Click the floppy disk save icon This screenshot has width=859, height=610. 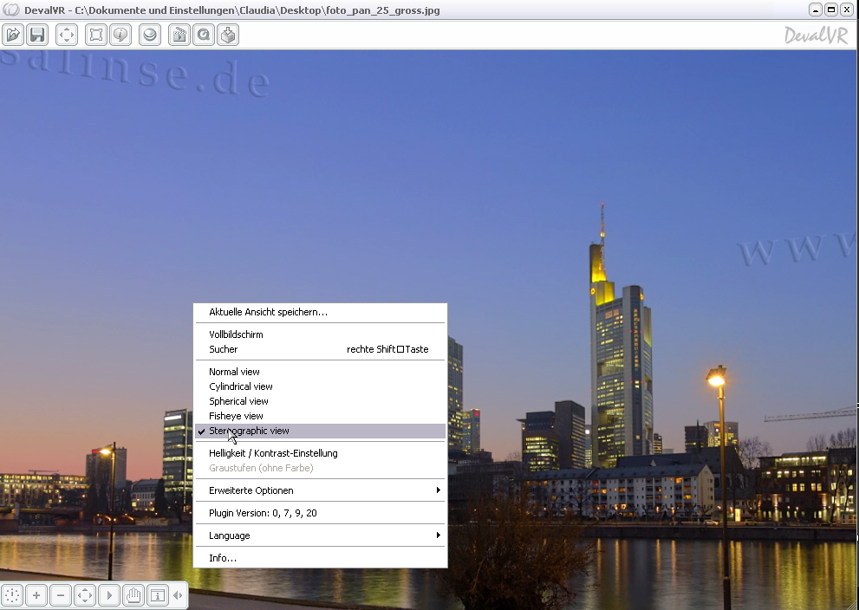pos(36,35)
